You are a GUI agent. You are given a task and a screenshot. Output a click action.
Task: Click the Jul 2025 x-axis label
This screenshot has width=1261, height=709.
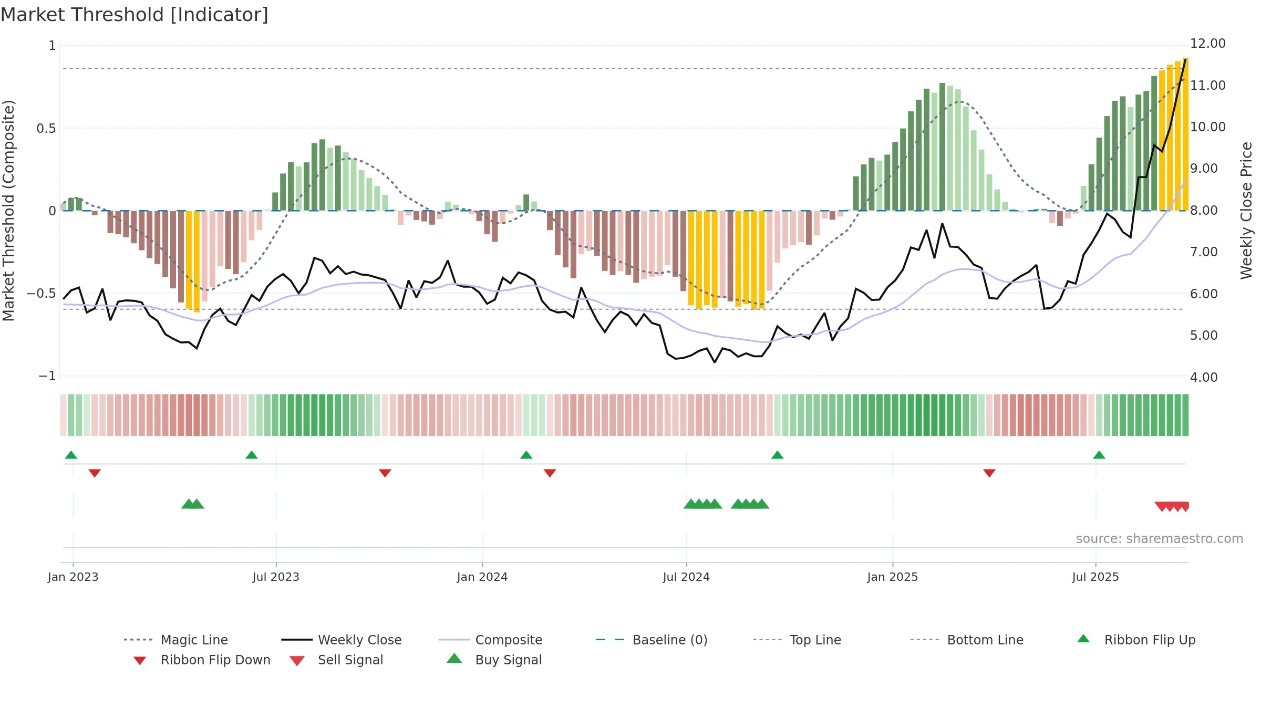1095,577
